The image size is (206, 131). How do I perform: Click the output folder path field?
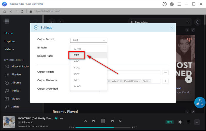pyautogui.click(x=134, y=73)
